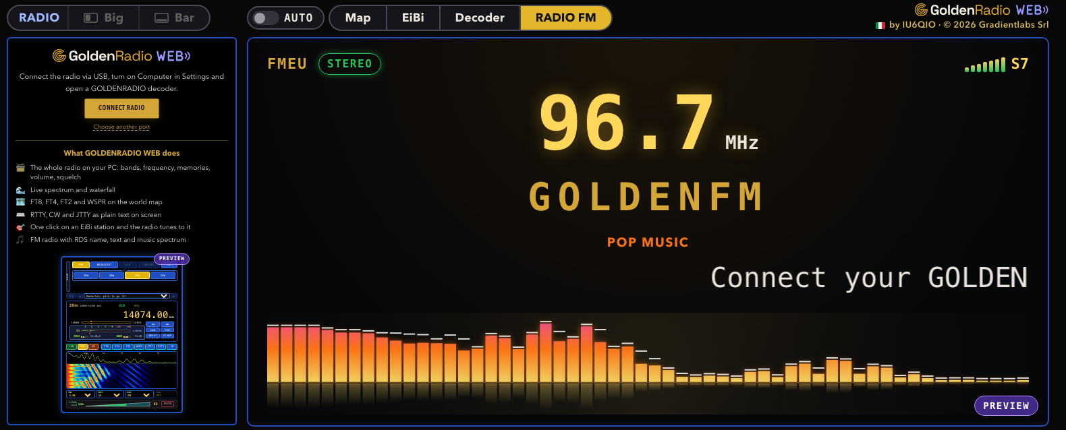Click the music notes emoji beside FM radio line

tap(20, 240)
